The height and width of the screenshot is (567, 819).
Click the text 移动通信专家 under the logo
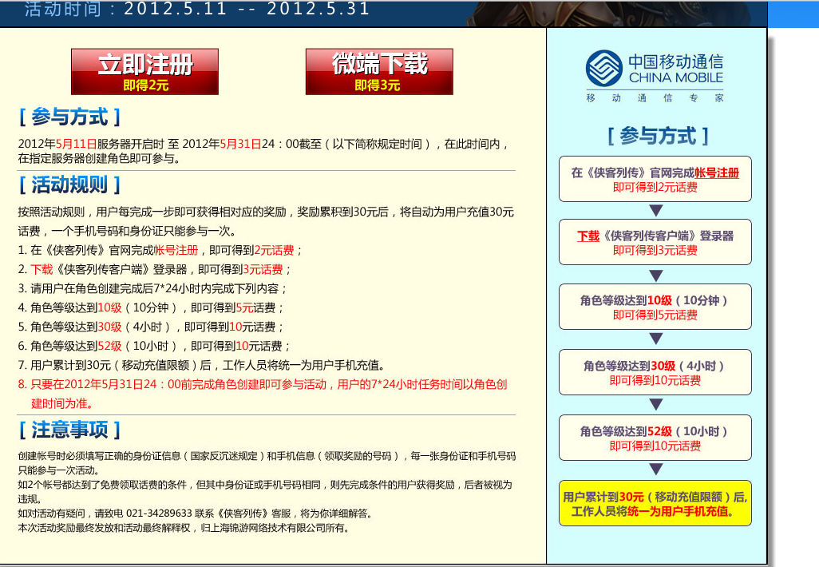click(x=655, y=97)
